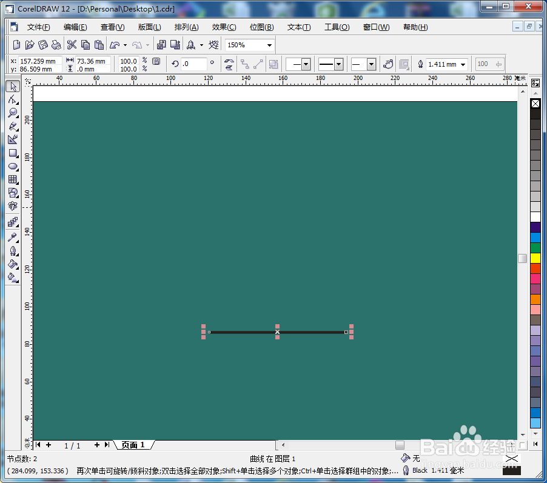
Task: Open the outline style selector dropdown
Action: pyautogui.click(x=338, y=64)
